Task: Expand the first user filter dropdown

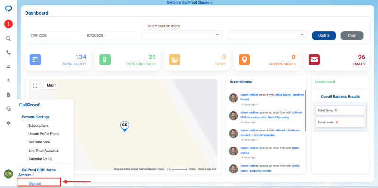Action: coord(182,34)
